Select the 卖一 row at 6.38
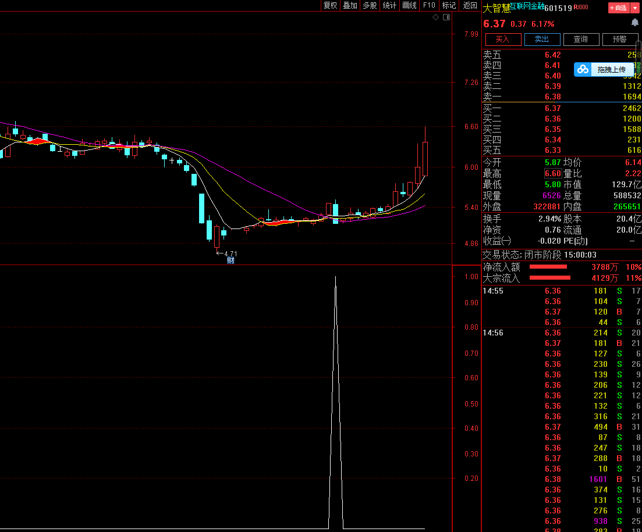The height and width of the screenshot is (532, 642). coord(562,97)
